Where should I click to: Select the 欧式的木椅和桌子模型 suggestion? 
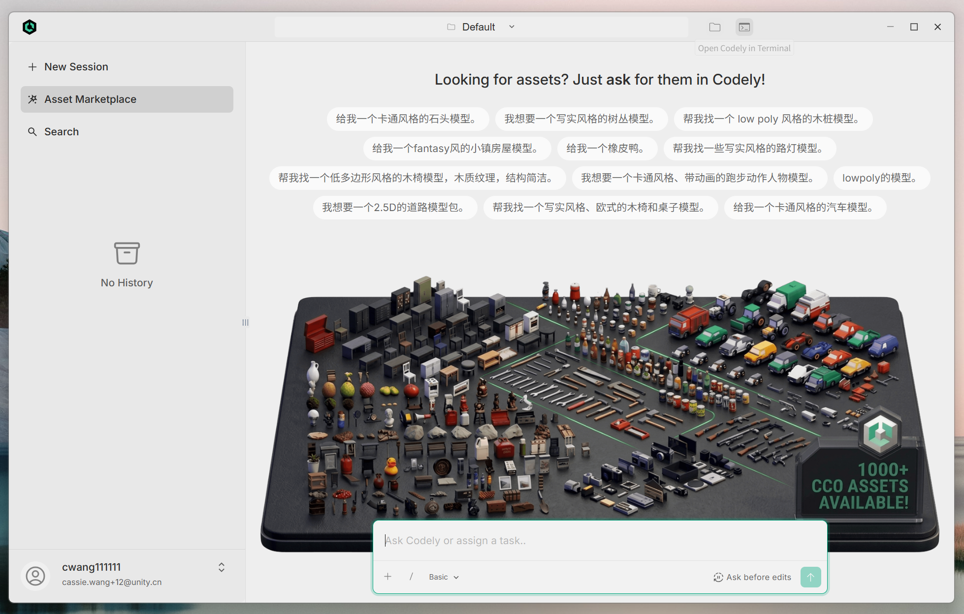pyautogui.click(x=600, y=208)
